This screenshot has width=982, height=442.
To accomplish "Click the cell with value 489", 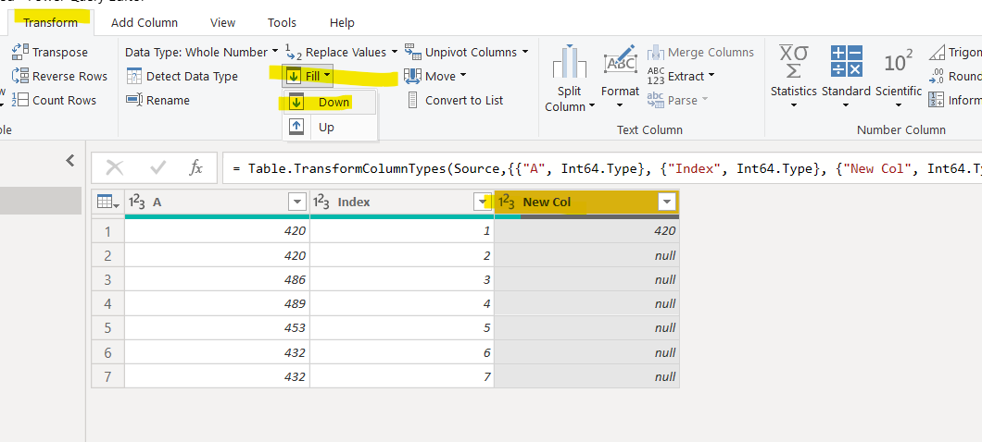I will tap(218, 304).
